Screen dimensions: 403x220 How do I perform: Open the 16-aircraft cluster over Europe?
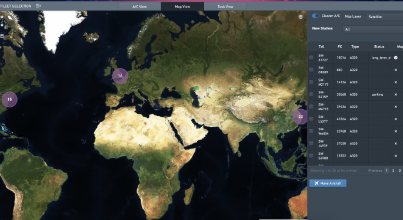pos(120,76)
